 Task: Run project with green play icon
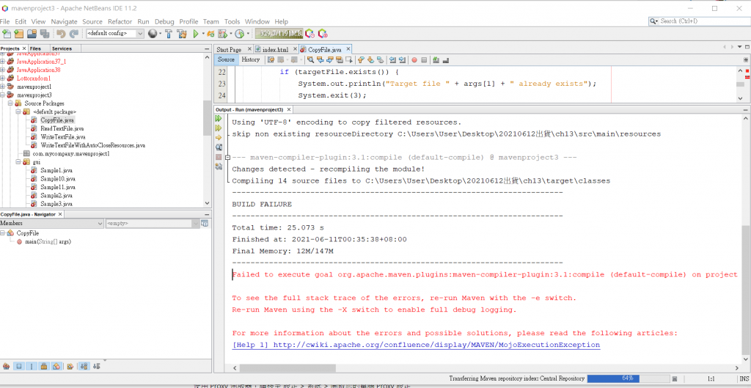tap(196, 34)
